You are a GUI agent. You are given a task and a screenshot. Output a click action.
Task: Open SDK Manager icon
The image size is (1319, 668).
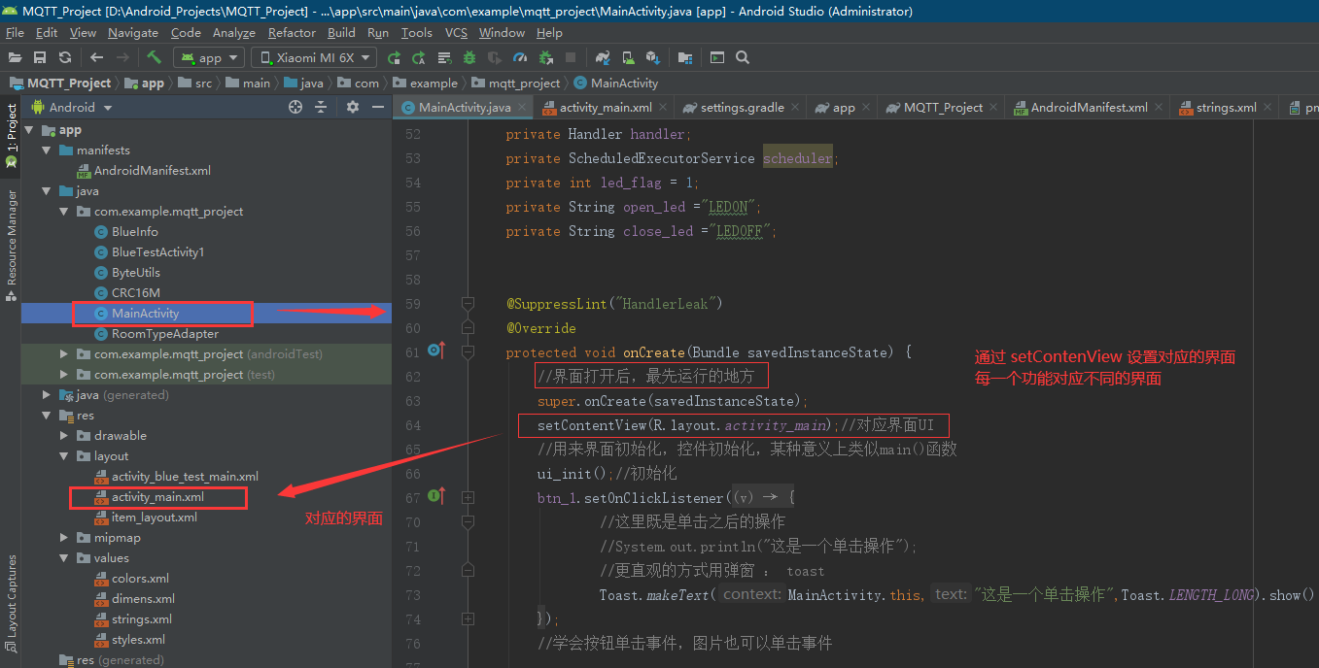coord(653,57)
